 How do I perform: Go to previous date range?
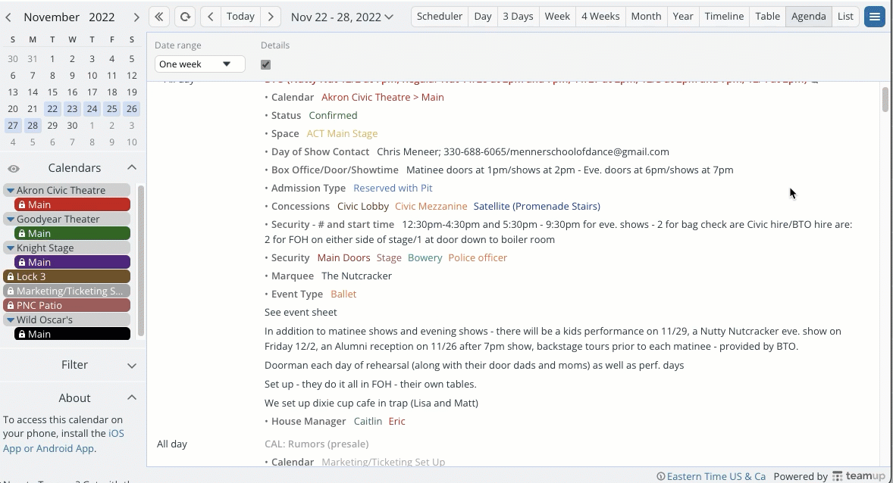click(x=210, y=17)
